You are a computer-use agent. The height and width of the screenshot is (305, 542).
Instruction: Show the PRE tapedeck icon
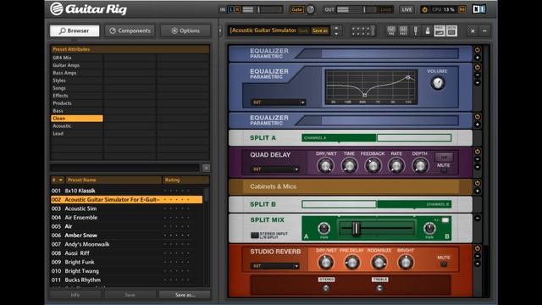tap(391, 30)
